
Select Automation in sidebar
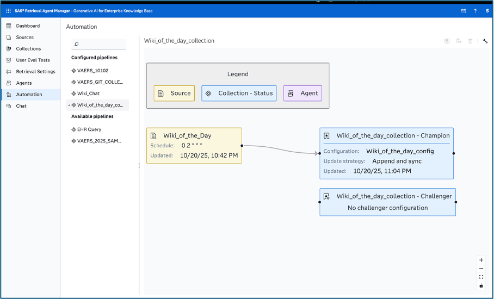[30, 95]
